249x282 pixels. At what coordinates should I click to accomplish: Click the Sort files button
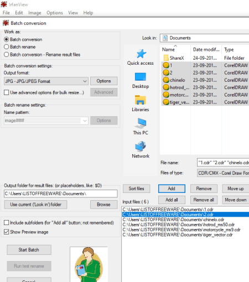137,189
